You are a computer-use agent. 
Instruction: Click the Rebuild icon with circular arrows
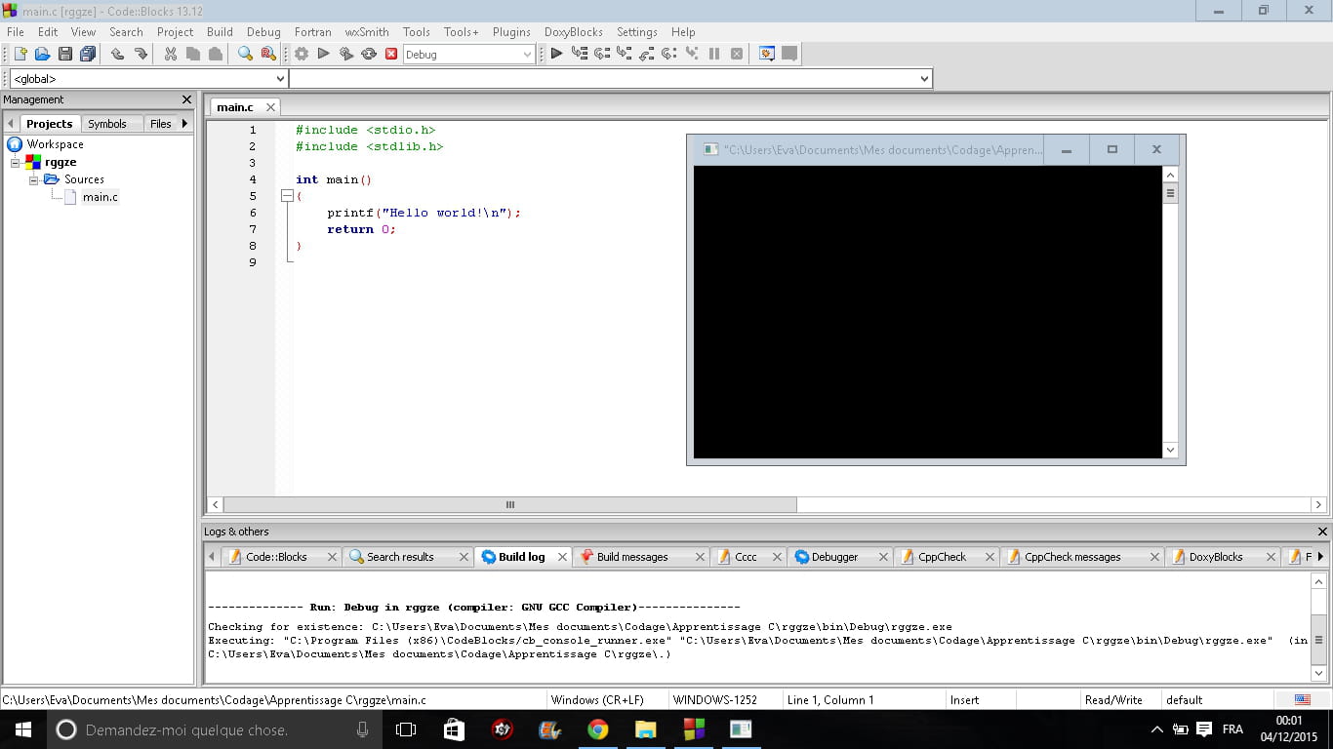[369, 55]
